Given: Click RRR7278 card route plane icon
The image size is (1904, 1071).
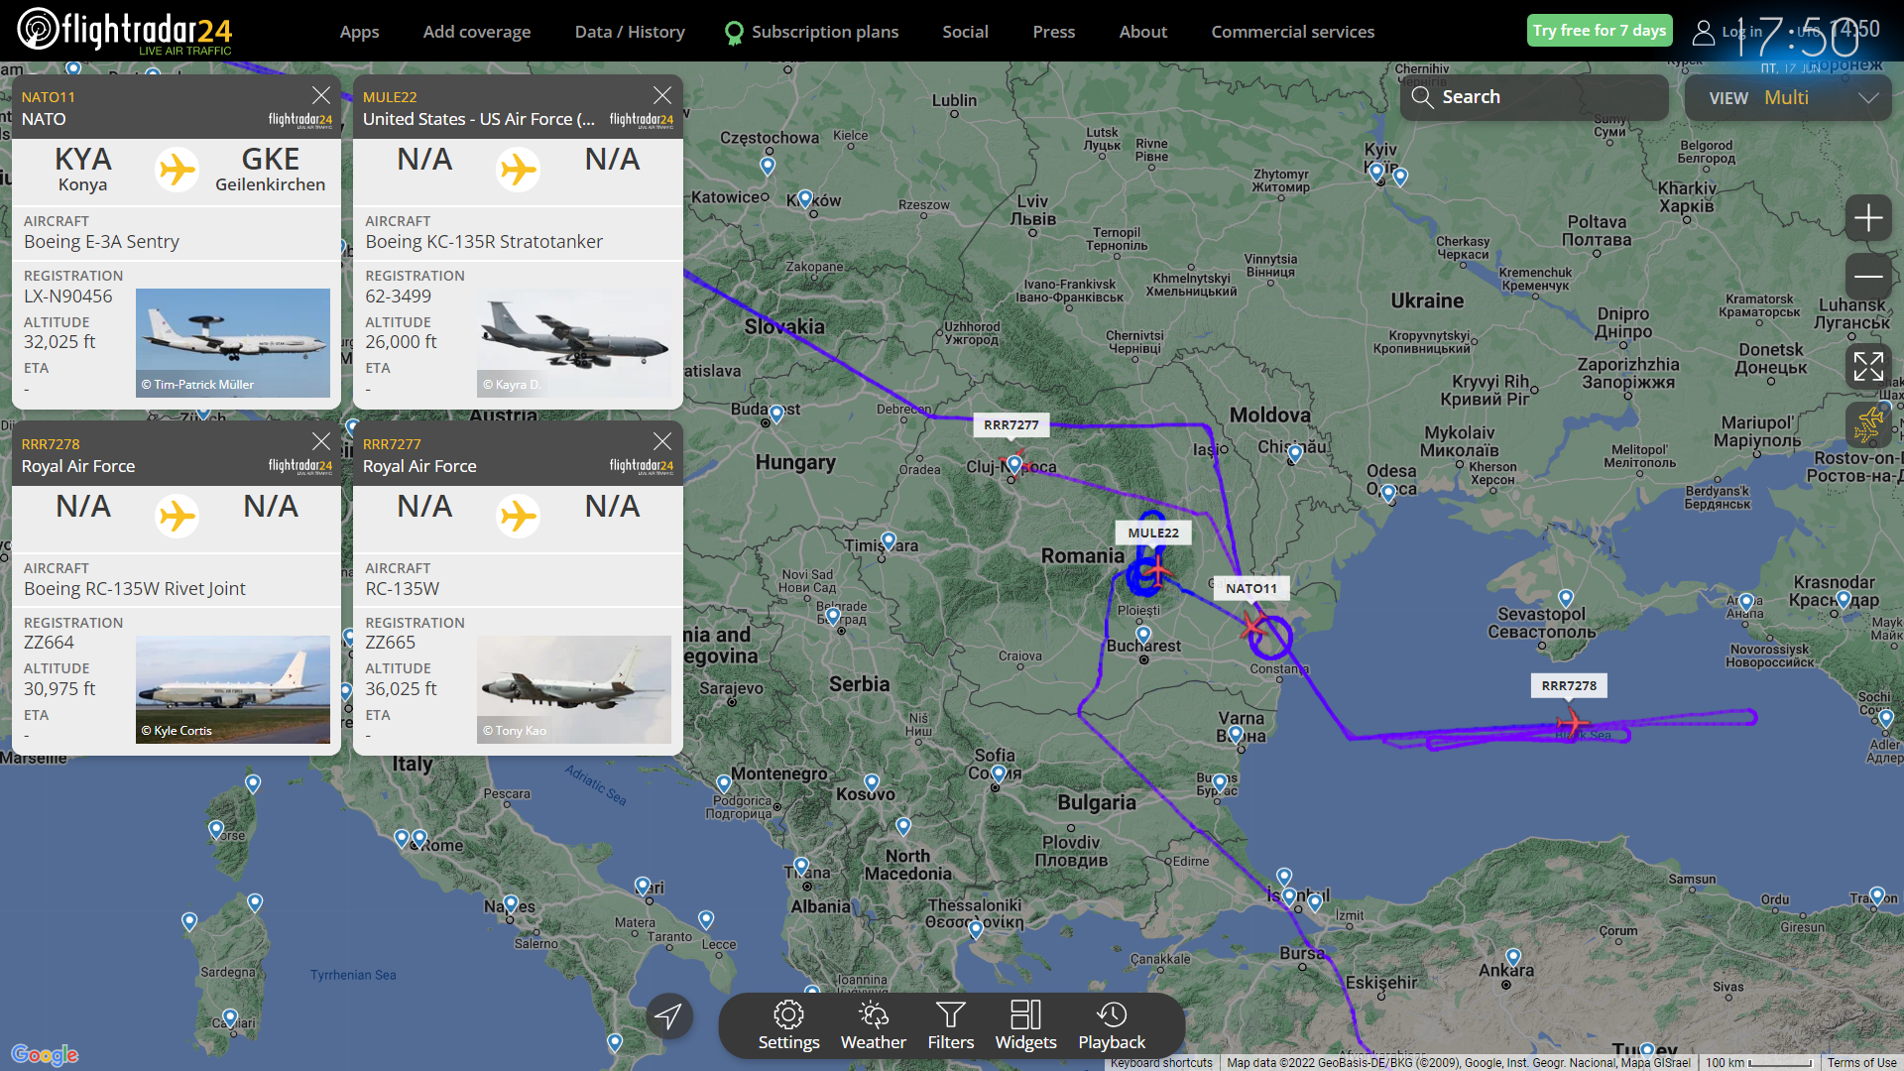Looking at the screenshot, I should click(178, 516).
